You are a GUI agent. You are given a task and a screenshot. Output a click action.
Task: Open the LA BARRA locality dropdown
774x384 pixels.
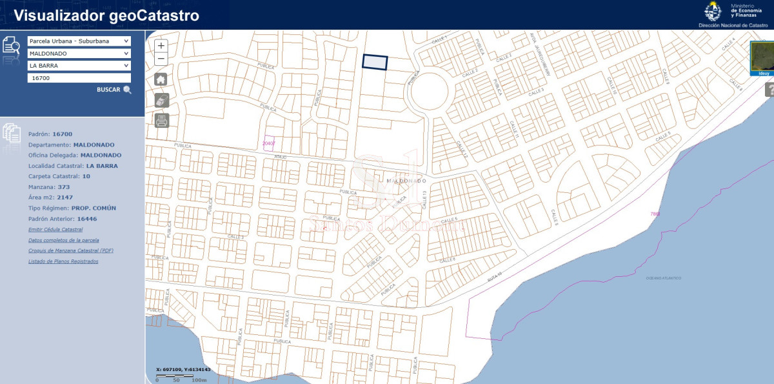(79, 65)
